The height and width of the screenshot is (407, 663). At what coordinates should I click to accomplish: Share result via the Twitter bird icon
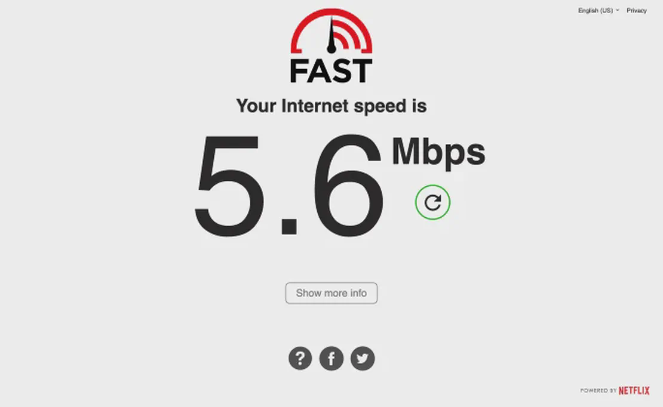363,359
